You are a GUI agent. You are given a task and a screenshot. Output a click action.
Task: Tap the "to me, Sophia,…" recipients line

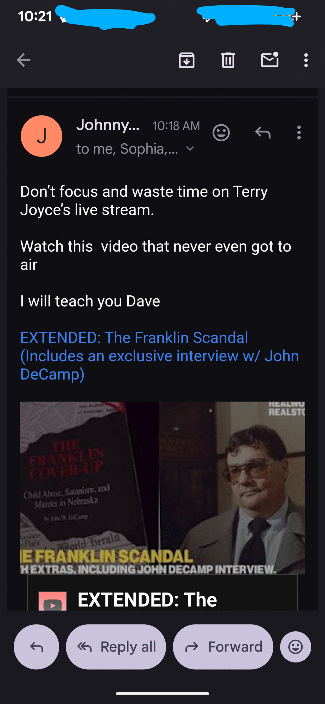127,149
